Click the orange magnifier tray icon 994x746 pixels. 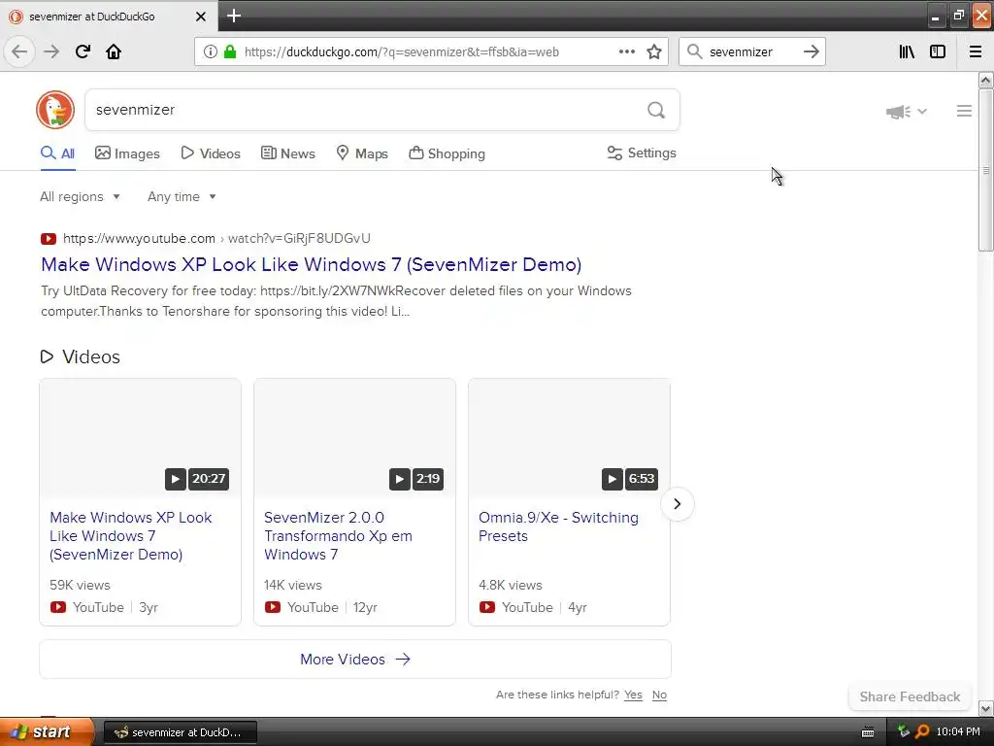[x=922, y=731]
